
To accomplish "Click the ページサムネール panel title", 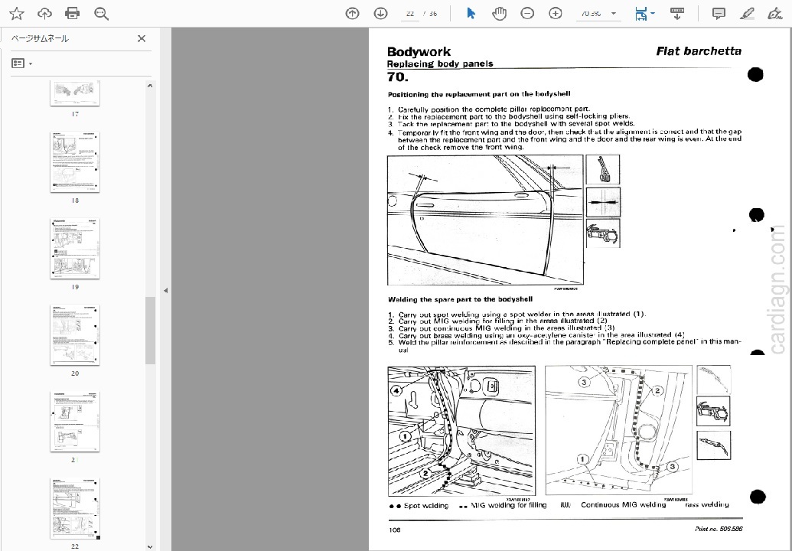I will (x=40, y=38).
